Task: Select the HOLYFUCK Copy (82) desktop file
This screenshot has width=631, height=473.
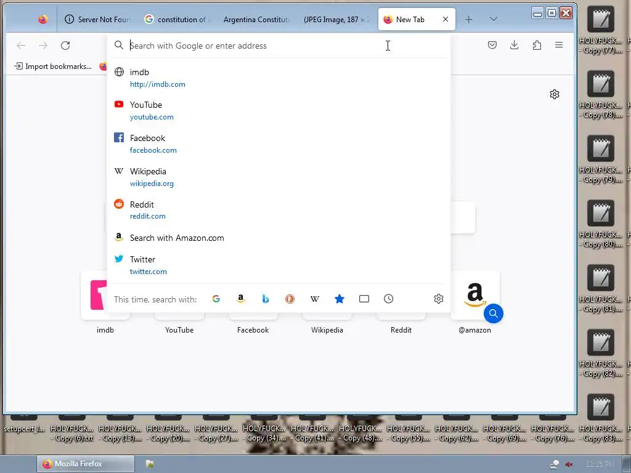Action: coord(600,354)
